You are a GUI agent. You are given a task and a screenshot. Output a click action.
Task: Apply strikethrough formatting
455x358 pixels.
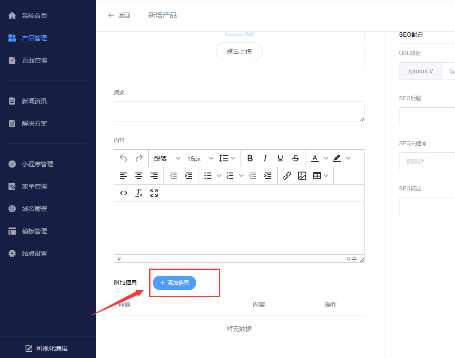click(x=296, y=158)
